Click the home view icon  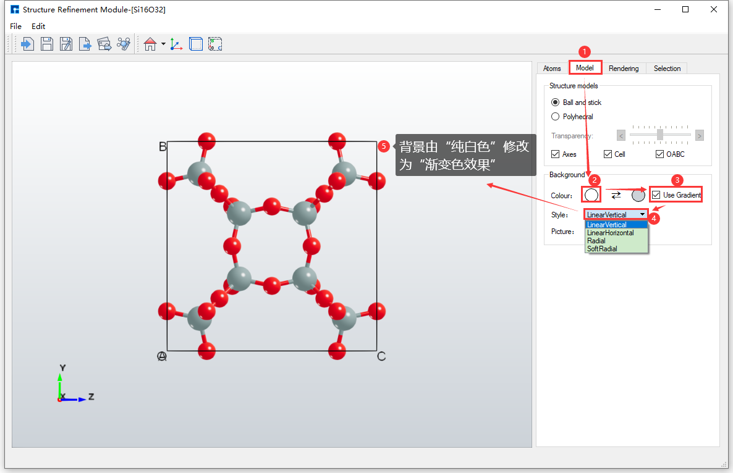click(150, 44)
